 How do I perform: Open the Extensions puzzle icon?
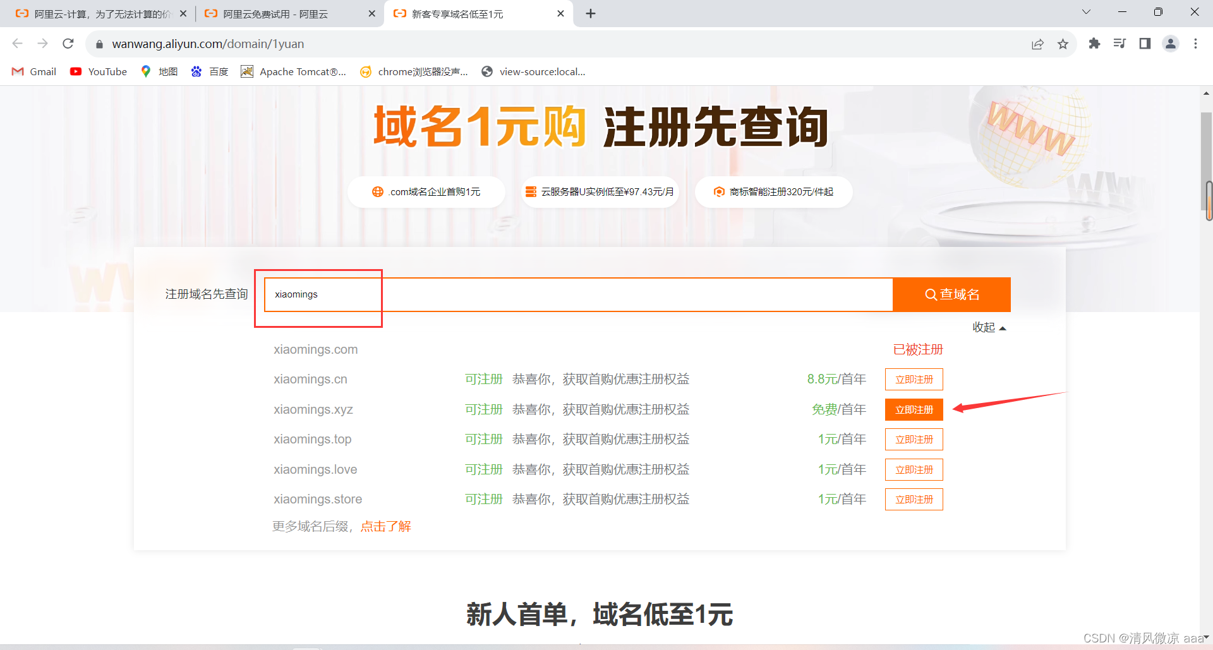click(x=1094, y=44)
